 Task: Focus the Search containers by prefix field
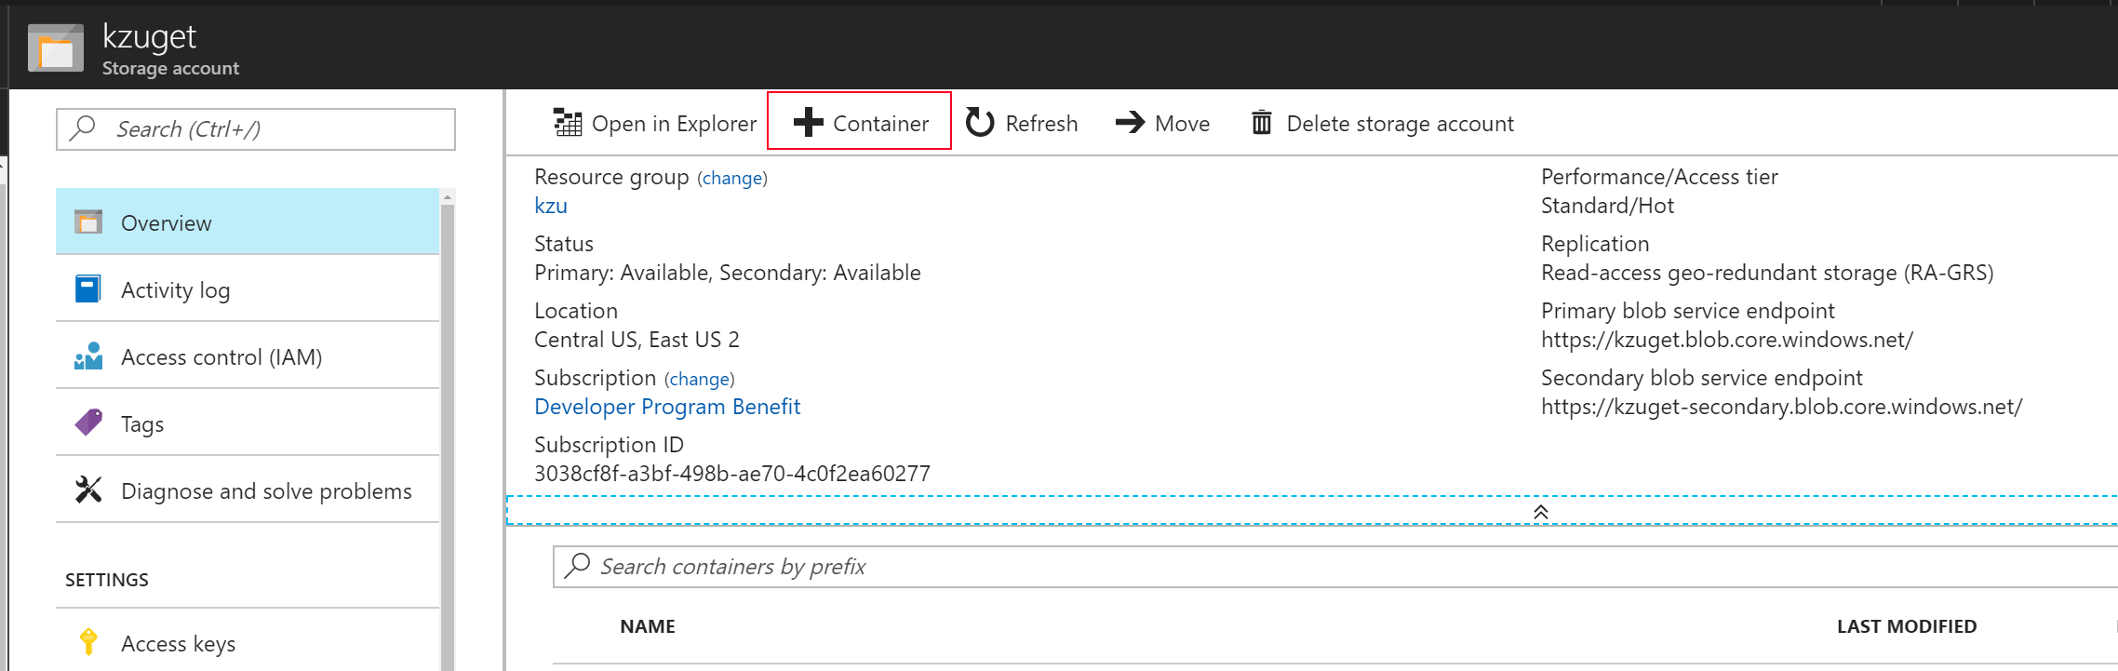[1335, 566]
